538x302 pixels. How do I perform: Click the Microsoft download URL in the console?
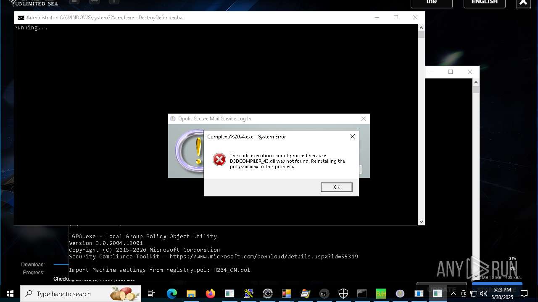[x=264, y=256]
